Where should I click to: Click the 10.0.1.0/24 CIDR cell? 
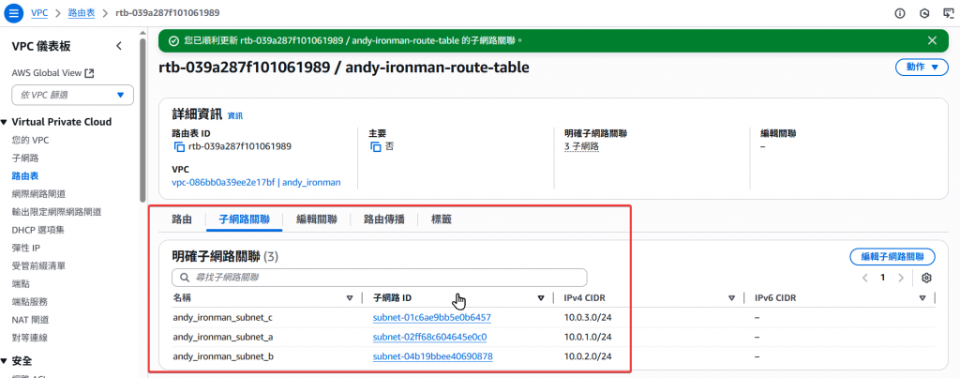(x=588, y=337)
